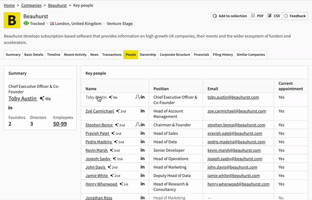Viewport: 312px width, 200px height.
Task: Go to Companies breadcrumb link
Action: (x=31, y=5)
